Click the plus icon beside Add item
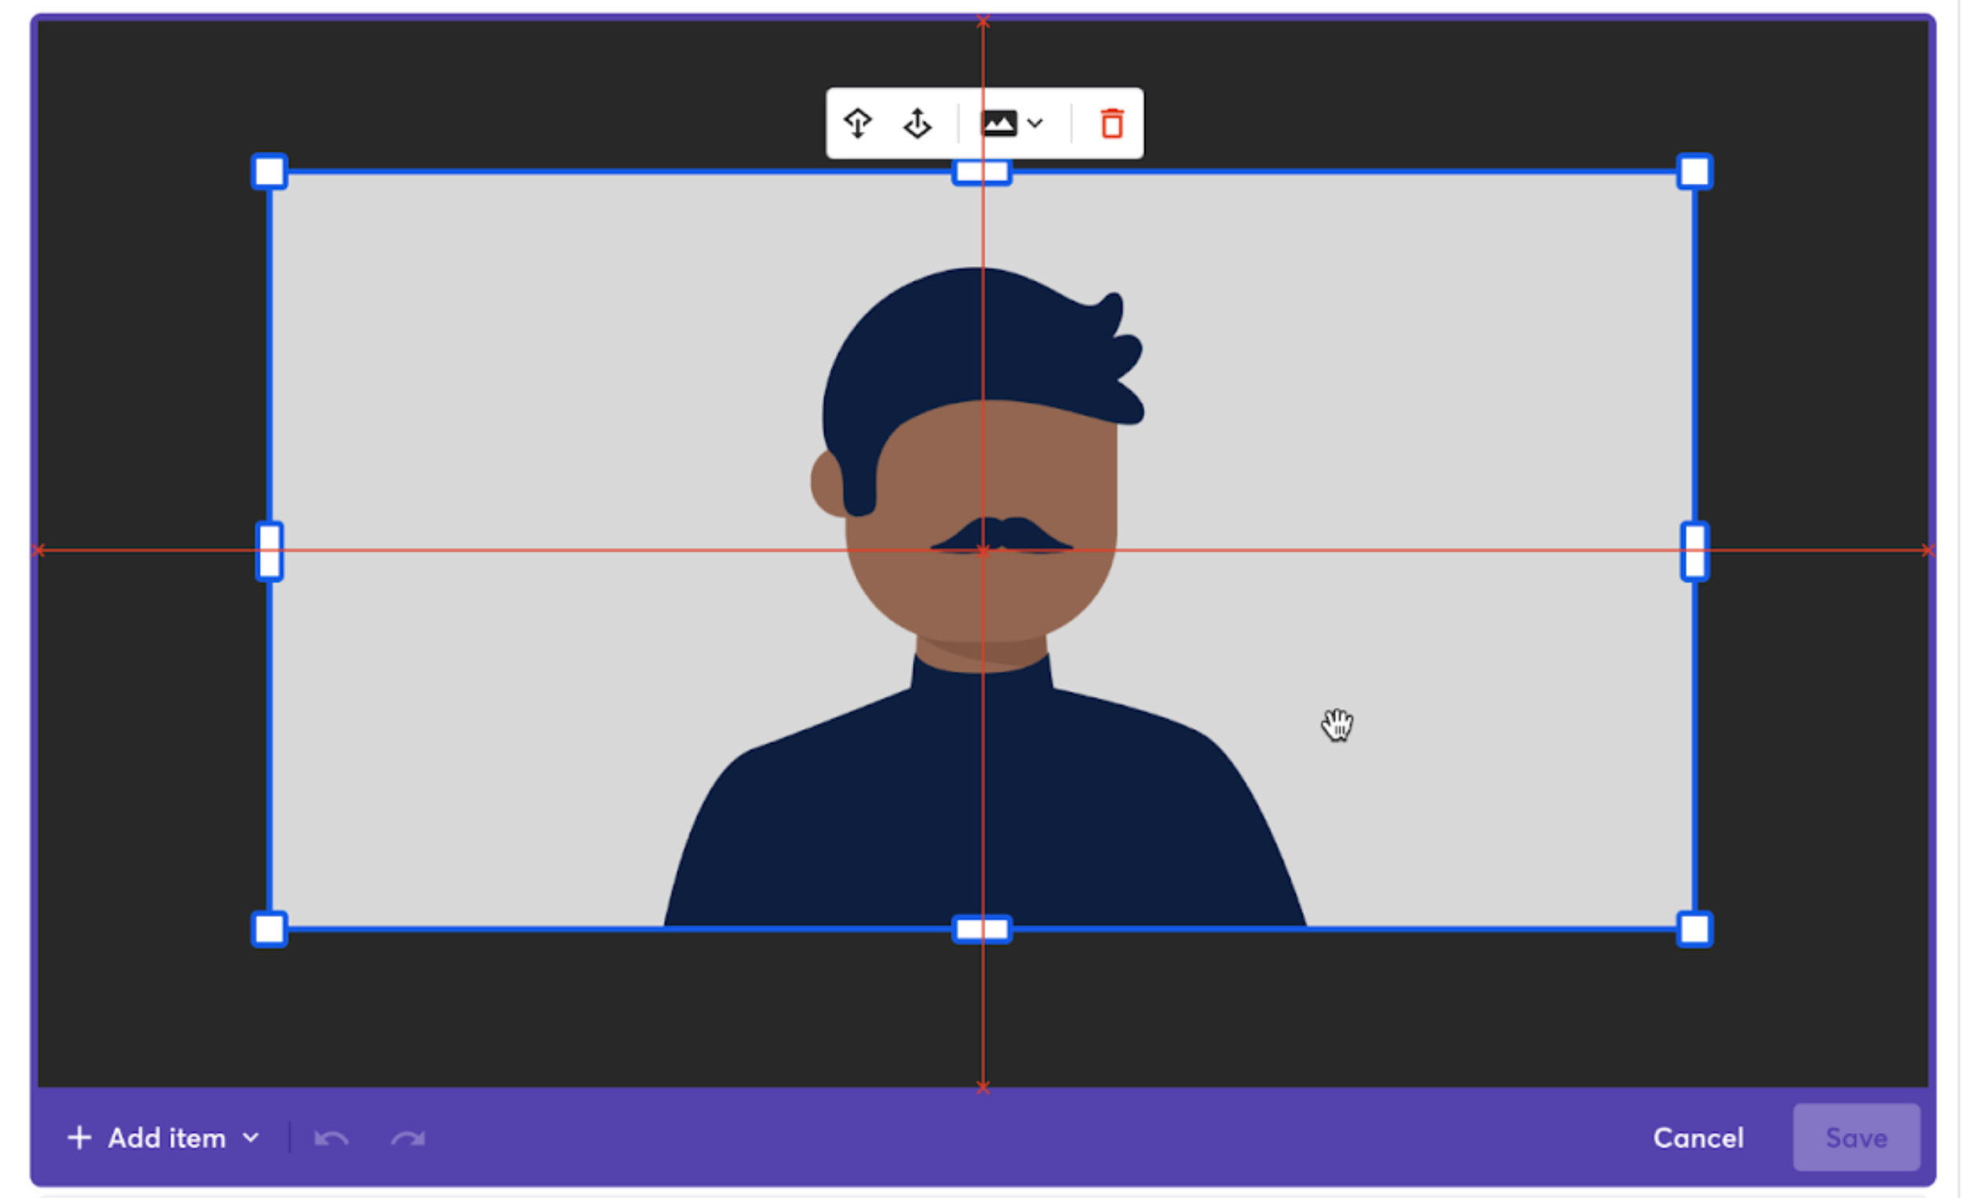The width and height of the screenshot is (1962, 1198). [78, 1138]
